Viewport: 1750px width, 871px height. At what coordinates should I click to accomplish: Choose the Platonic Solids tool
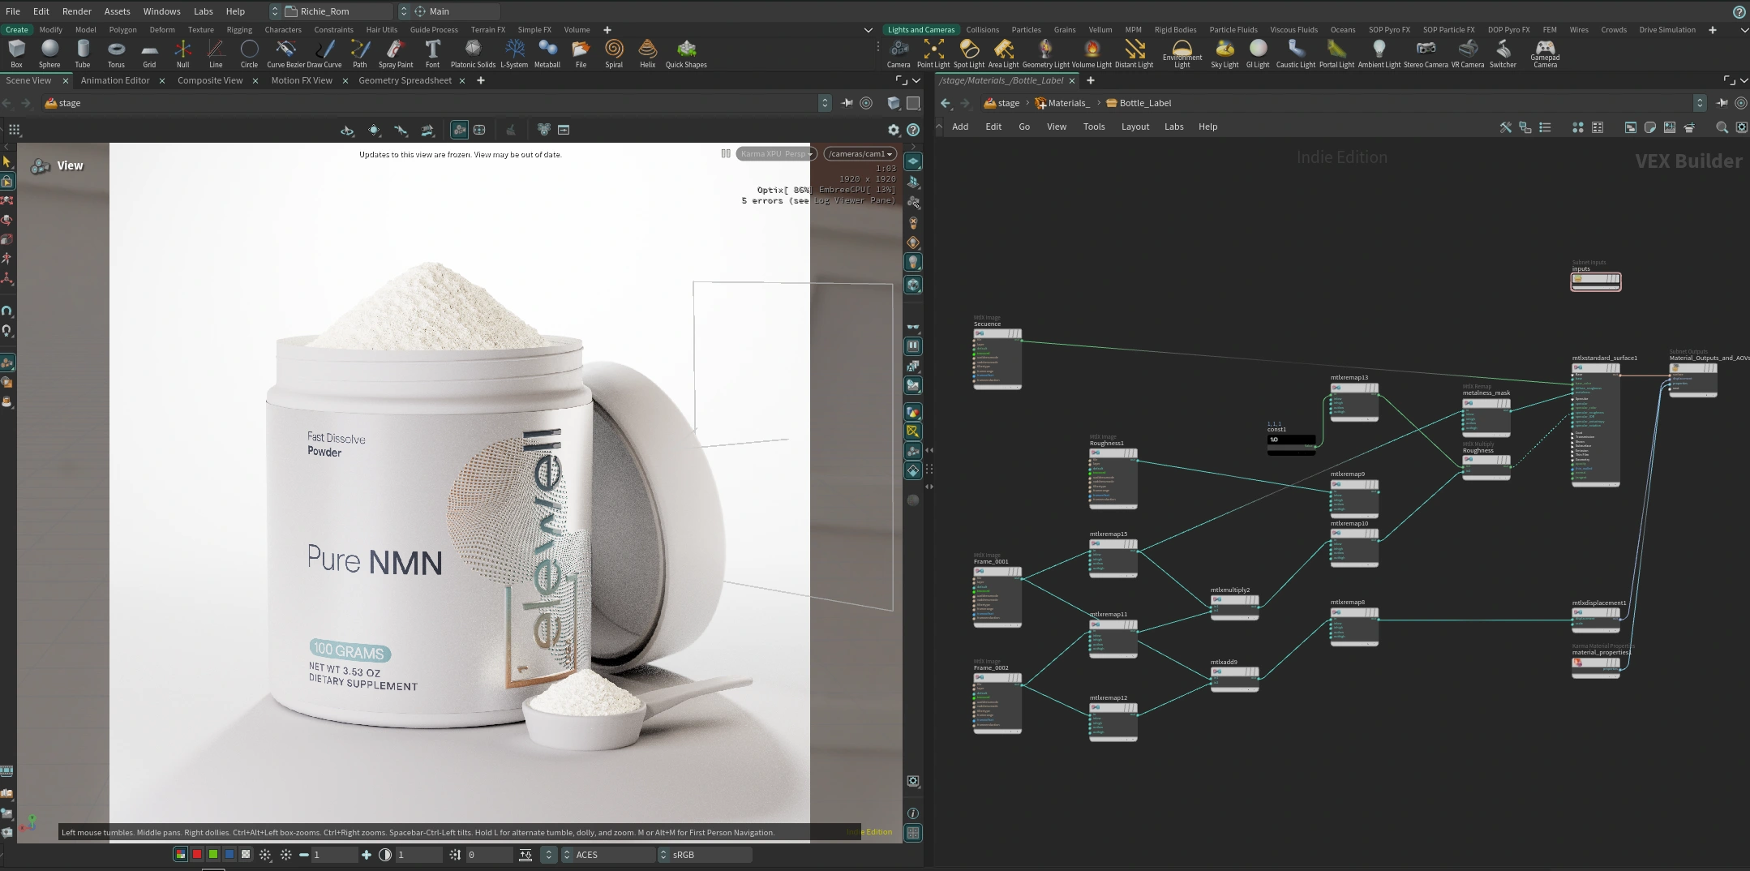pos(473,54)
